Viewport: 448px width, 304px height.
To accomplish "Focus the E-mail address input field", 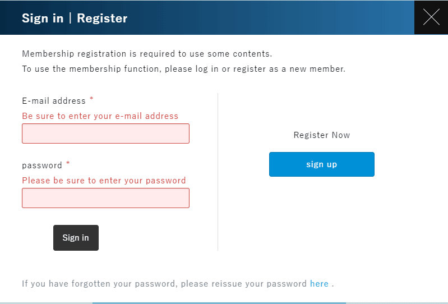I will tap(105, 133).
